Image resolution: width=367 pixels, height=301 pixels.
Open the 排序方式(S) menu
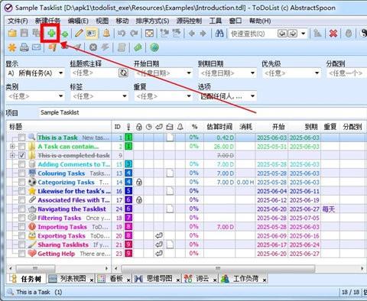click(152, 21)
